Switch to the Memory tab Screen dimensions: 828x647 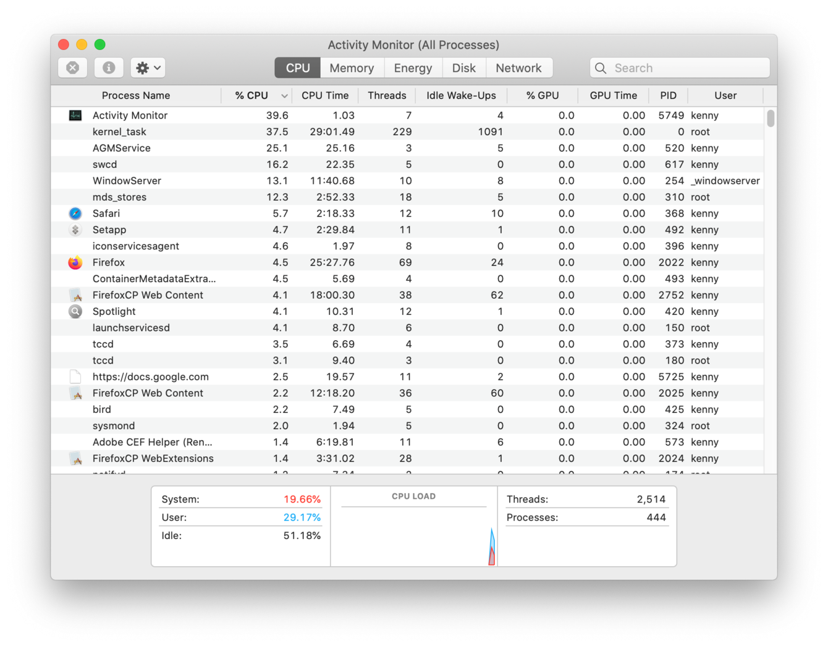click(352, 68)
